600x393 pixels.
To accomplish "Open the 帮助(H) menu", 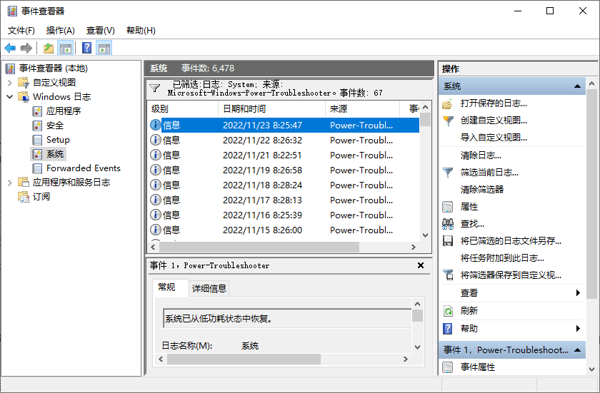I will 141,31.
